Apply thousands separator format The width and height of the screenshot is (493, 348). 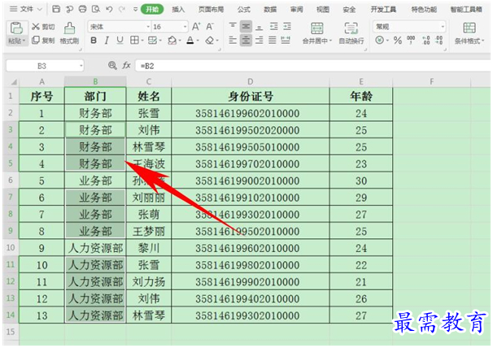[x=411, y=40]
